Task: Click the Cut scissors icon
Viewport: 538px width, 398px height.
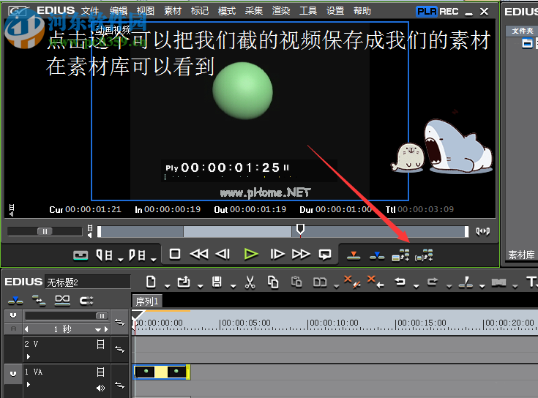Action: (x=250, y=282)
